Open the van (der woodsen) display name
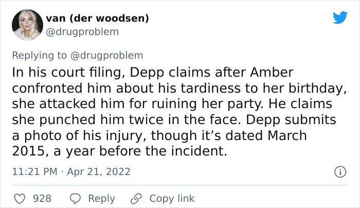 point(97,18)
